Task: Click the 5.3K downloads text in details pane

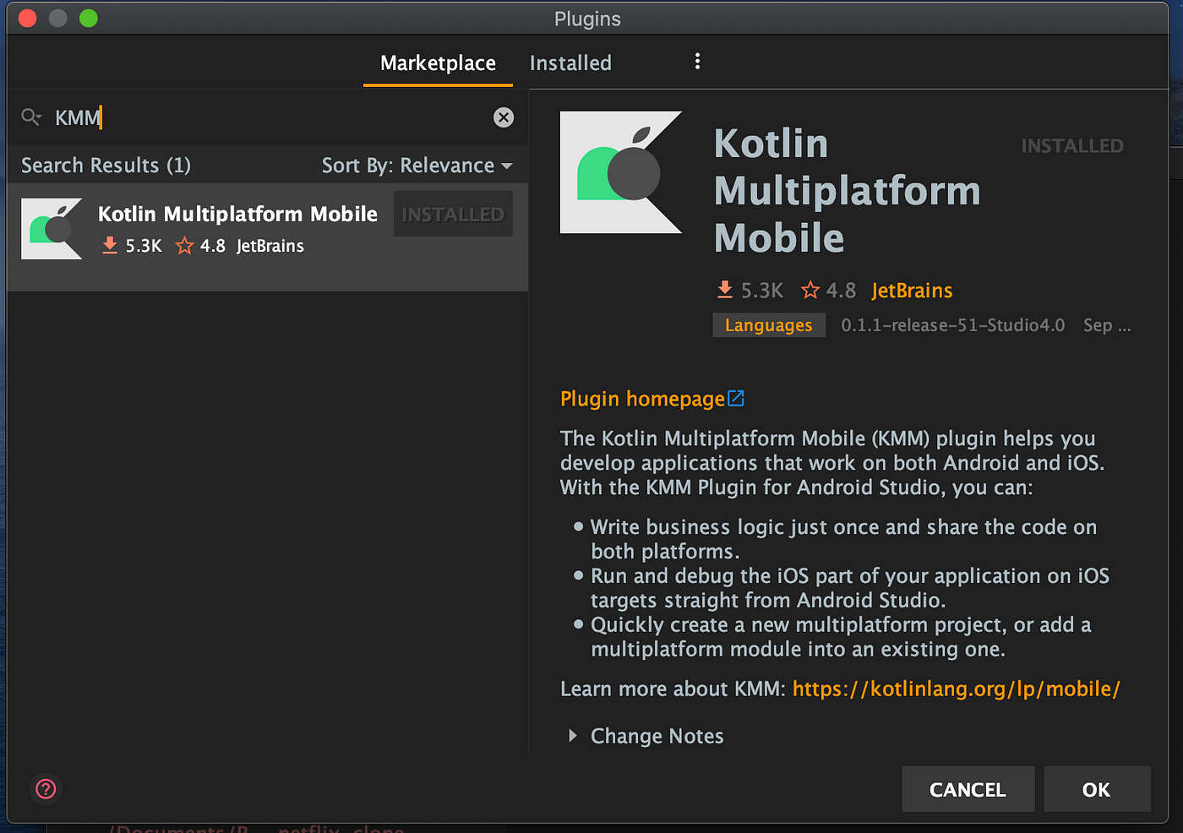Action: pos(762,291)
